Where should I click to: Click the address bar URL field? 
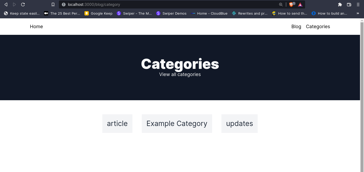(x=171, y=5)
